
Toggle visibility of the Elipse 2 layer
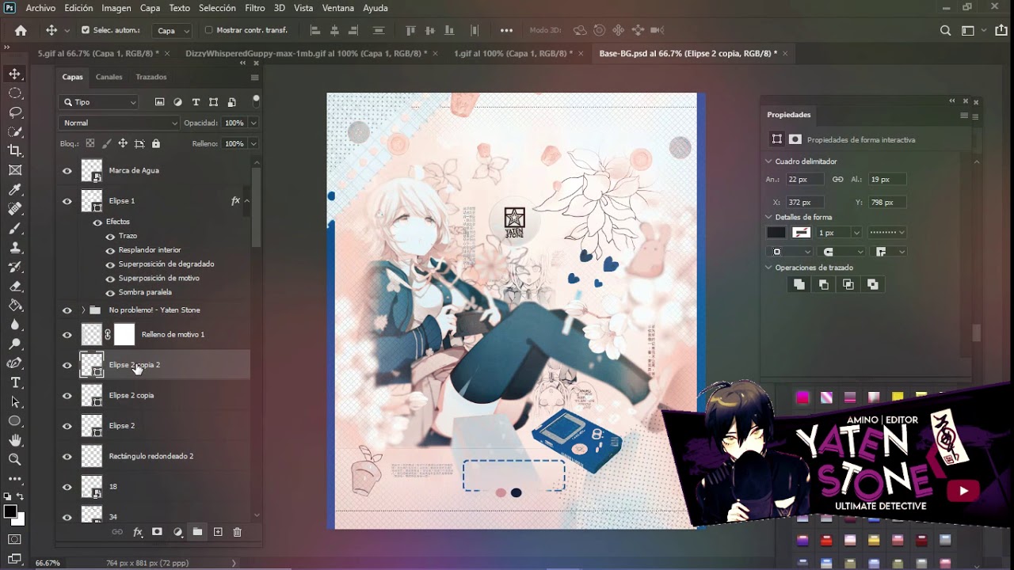coord(67,425)
